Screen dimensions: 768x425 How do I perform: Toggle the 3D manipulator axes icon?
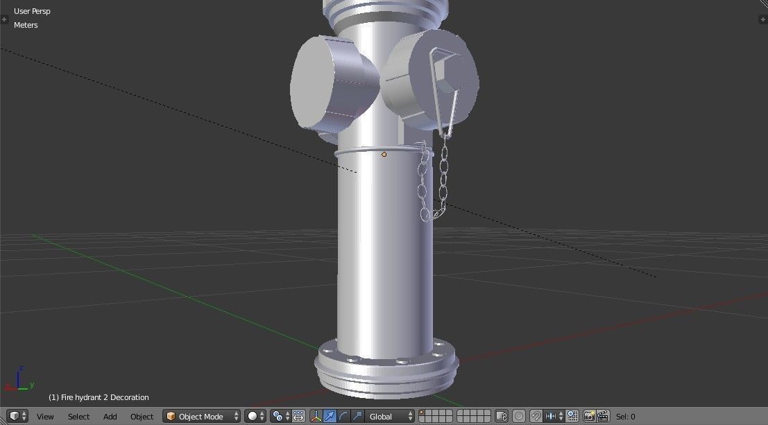[316, 416]
